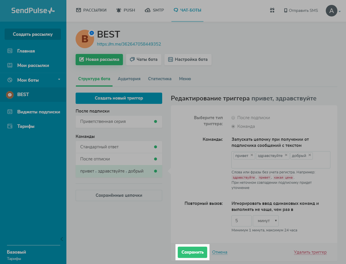Click Мои рассылки sidebar icon
Image resolution: width=346 pixels, height=264 pixels.
coord(10,65)
